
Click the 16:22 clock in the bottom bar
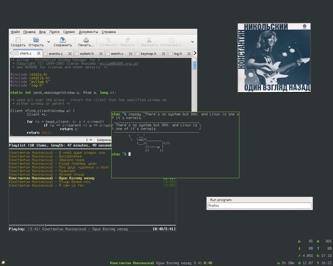tap(326, 263)
